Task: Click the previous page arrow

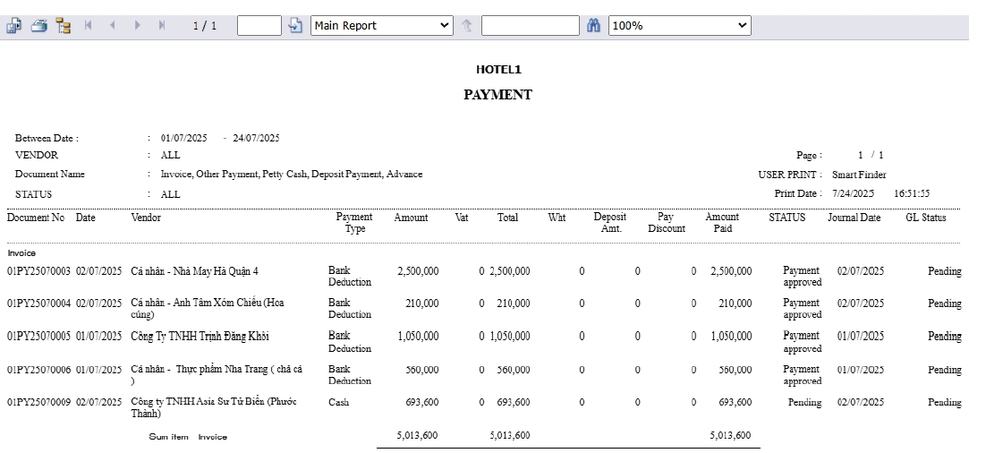Action: point(113,26)
